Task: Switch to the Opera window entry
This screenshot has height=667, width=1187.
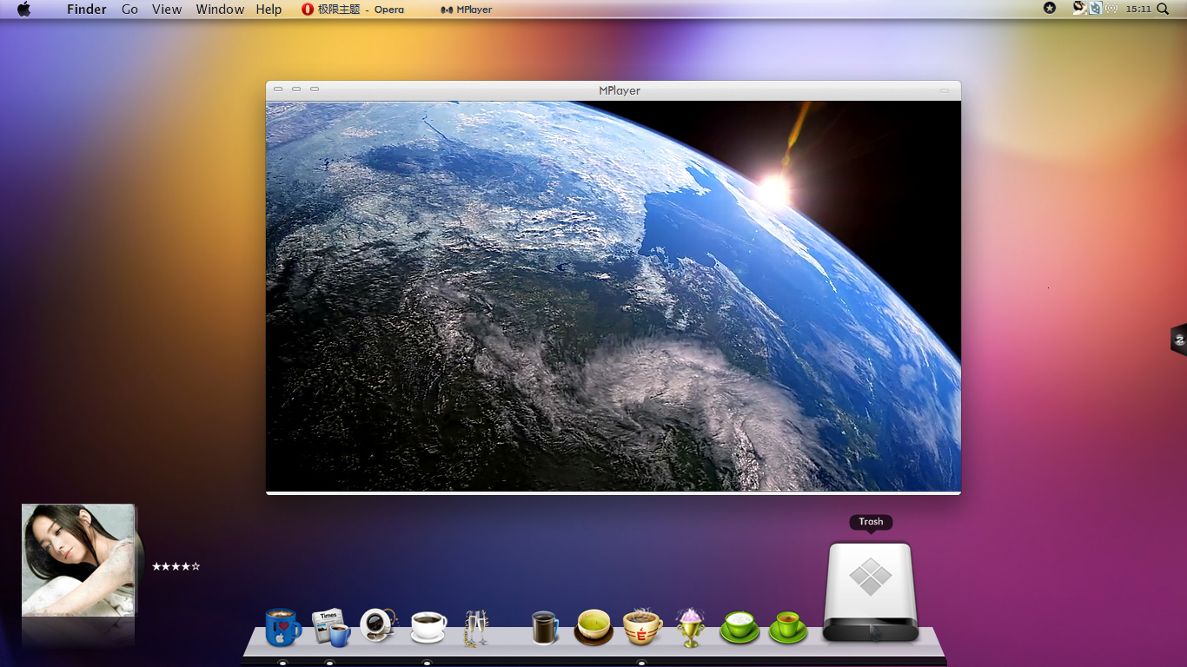Action: point(353,10)
